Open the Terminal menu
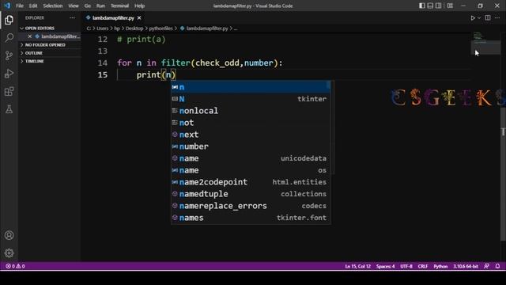 [x=119, y=6]
